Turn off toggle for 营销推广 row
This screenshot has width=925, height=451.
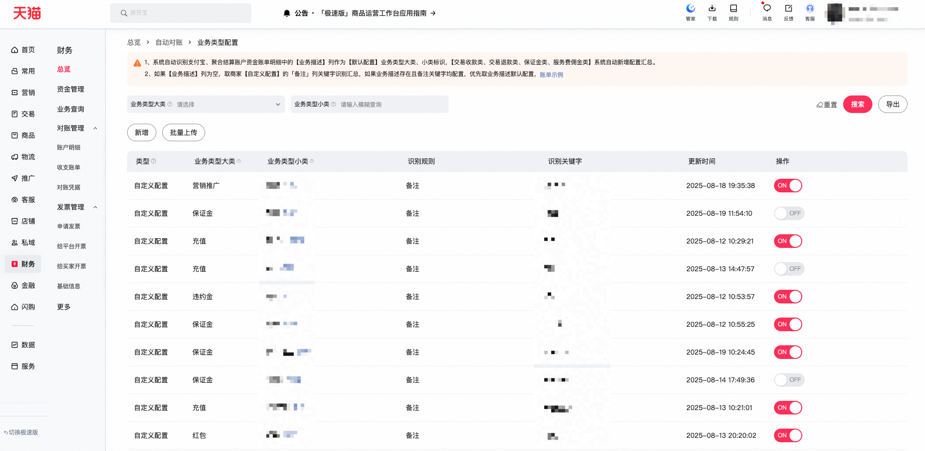788,186
